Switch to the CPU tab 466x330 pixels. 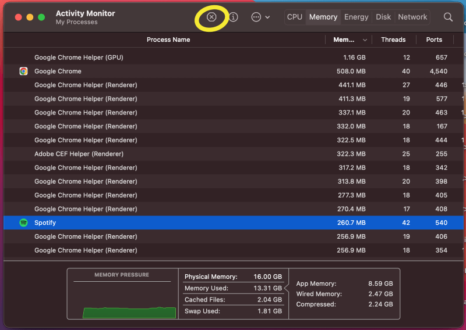pos(295,17)
